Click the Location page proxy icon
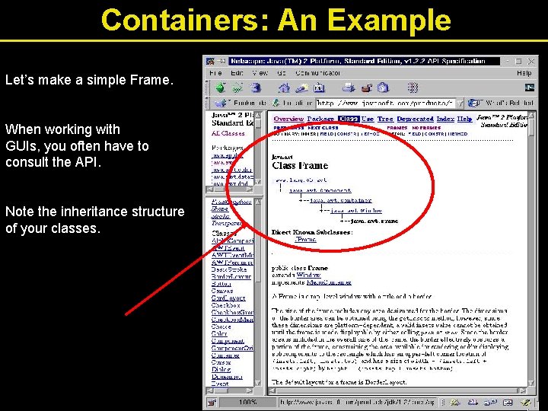This screenshot has width=548, height=411. pyautogui.click(x=276, y=103)
